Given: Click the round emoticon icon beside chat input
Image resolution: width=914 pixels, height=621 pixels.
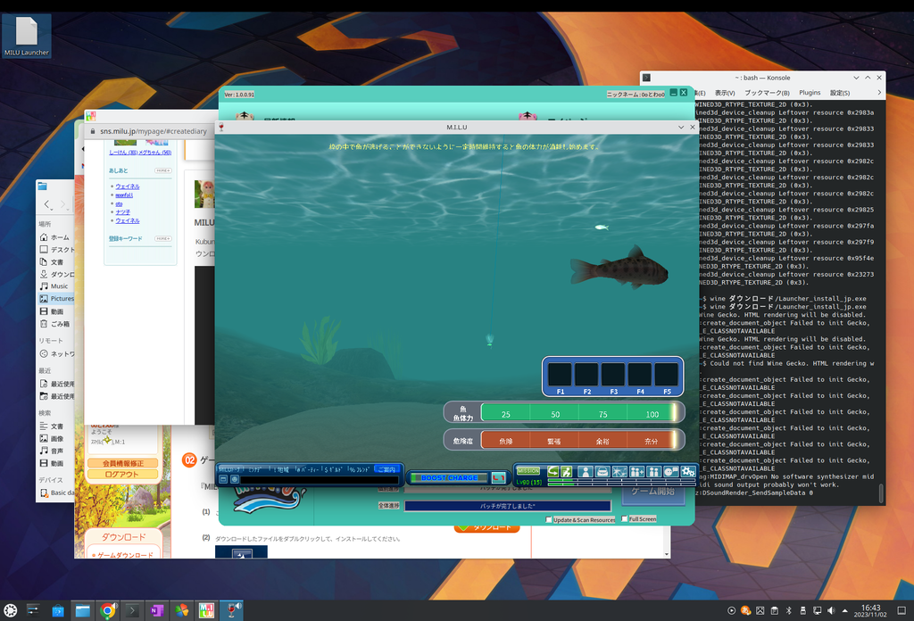Looking at the screenshot, I should (x=235, y=479).
